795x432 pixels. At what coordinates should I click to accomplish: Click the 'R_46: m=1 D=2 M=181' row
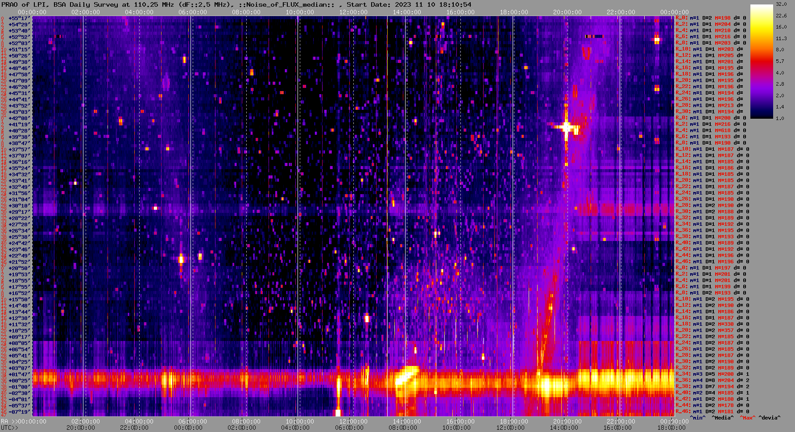(712, 411)
